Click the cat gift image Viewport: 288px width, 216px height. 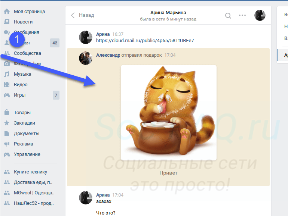coord(168,113)
